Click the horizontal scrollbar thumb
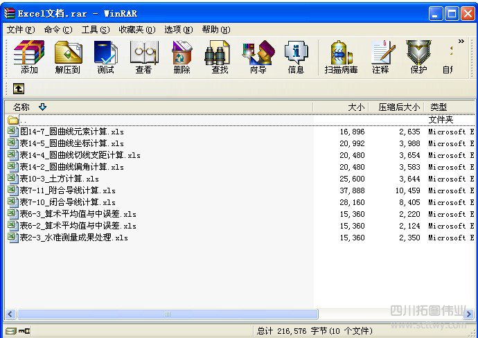 [168, 314]
